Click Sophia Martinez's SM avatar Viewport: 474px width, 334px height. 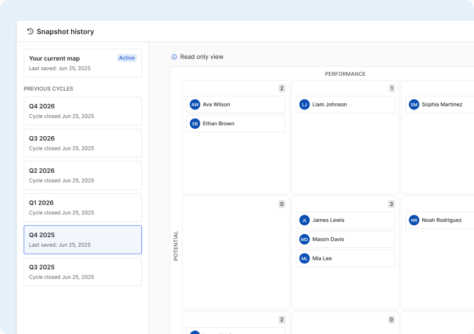tap(414, 105)
